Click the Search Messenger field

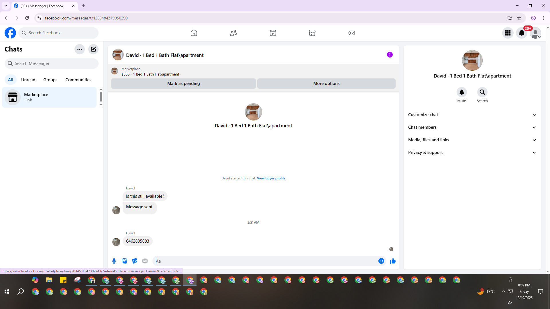[52, 64]
